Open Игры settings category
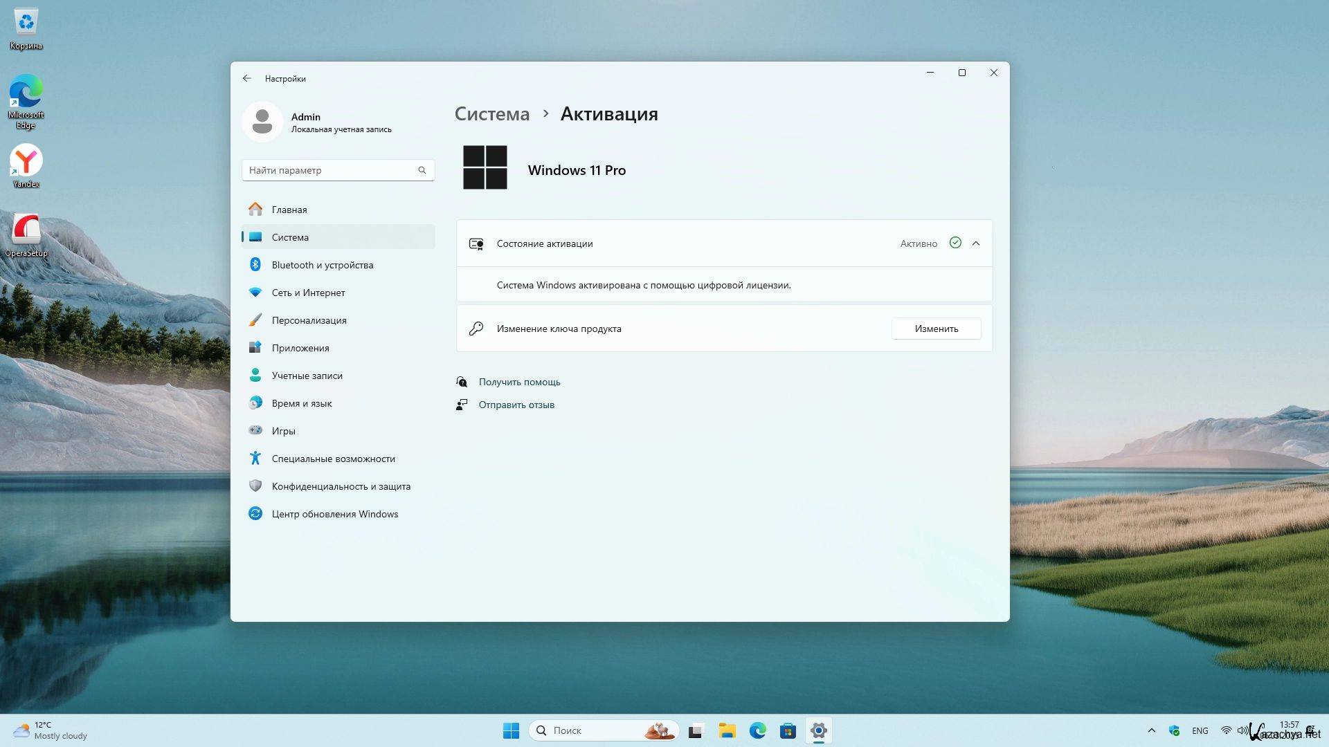 (283, 431)
